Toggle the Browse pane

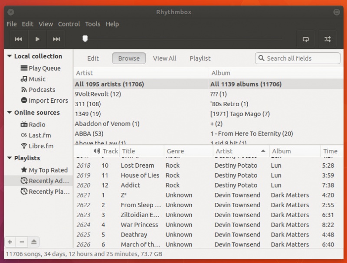click(x=129, y=58)
